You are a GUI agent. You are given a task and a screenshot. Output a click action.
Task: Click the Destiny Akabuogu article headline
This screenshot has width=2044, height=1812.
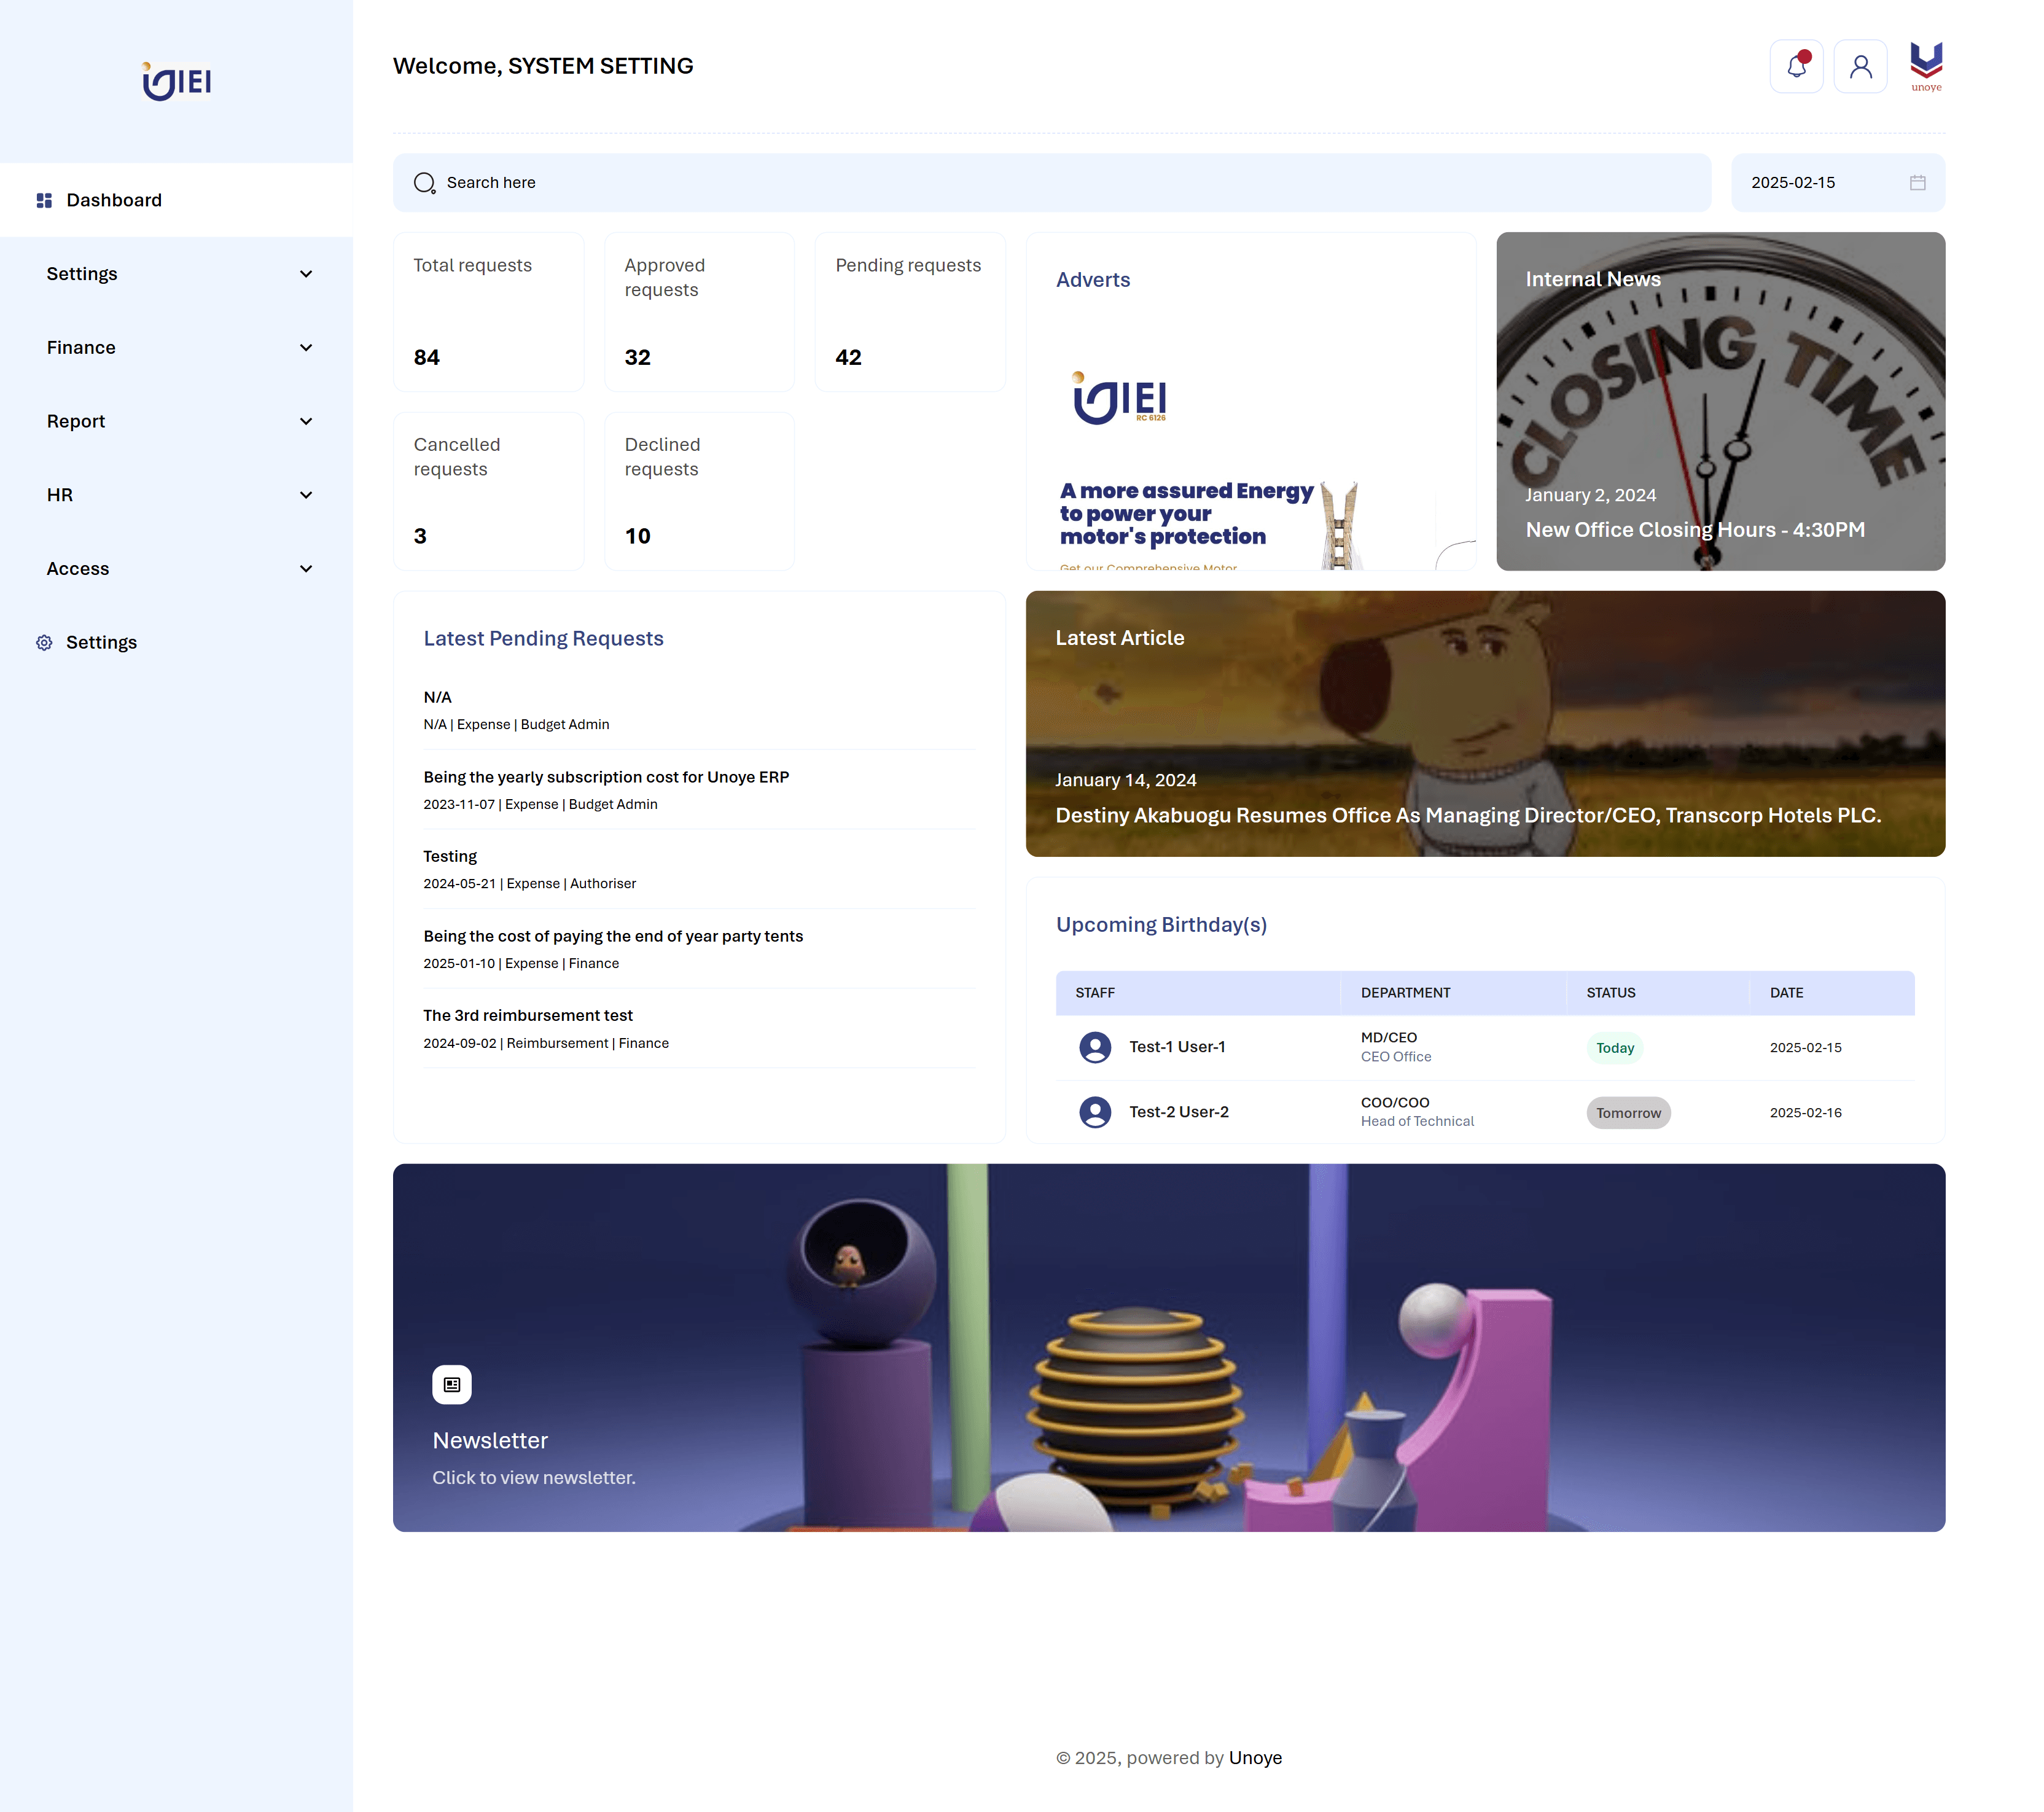pos(1468,816)
